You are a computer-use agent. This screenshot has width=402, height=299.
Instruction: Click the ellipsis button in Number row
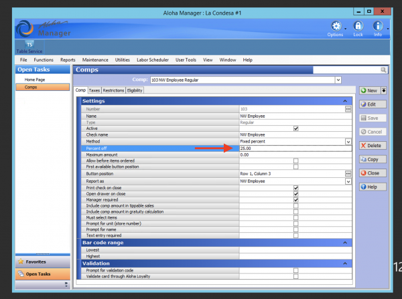pyautogui.click(x=348, y=109)
